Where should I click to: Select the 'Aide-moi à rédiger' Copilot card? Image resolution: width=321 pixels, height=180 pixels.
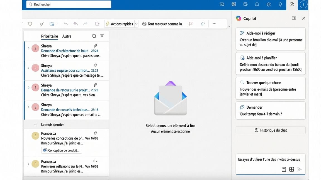pyautogui.click(x=271, y=39)
